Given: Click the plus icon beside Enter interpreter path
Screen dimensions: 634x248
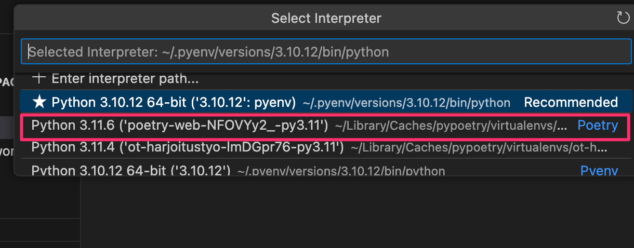Looking at the screenshot, I should (39, 79).
